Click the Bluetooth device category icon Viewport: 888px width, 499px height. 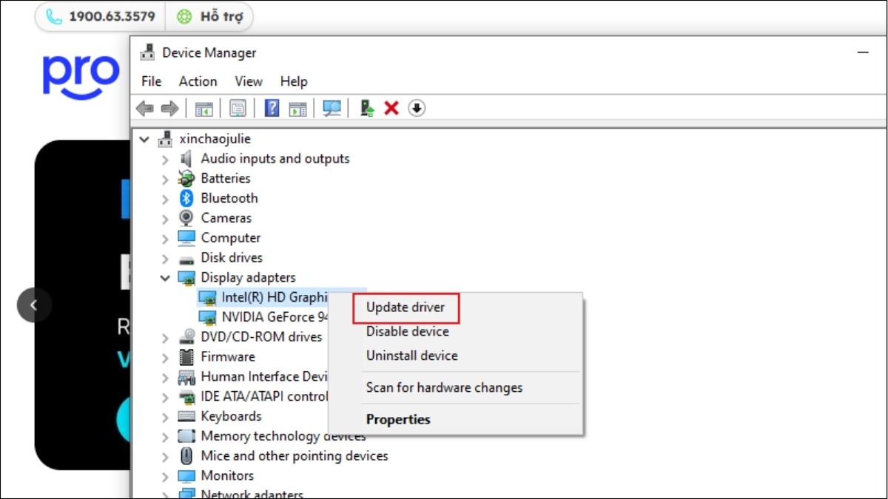coord(186,198)
